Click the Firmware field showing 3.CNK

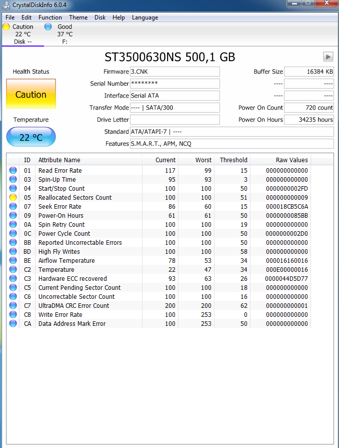click(x=175, y=72)
